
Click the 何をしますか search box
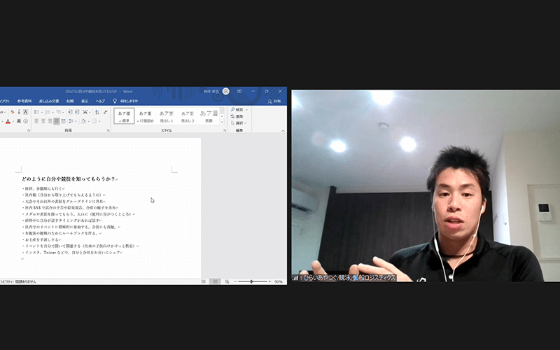pos(126,101)
